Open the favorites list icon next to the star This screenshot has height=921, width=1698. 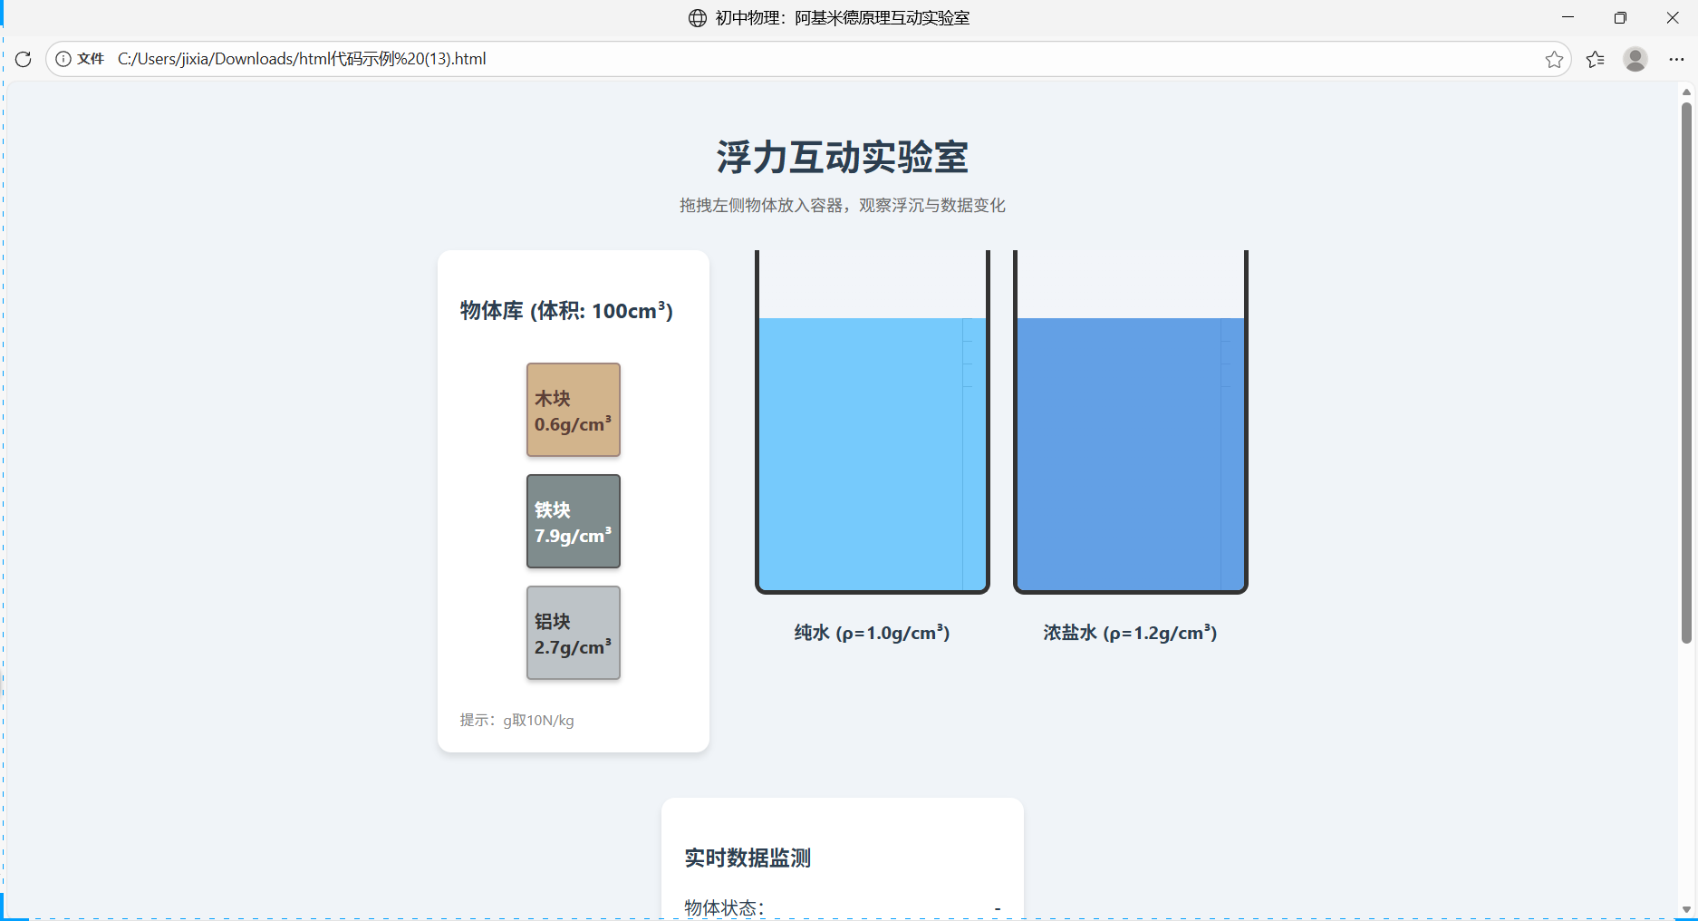[x=1596, y=59]
